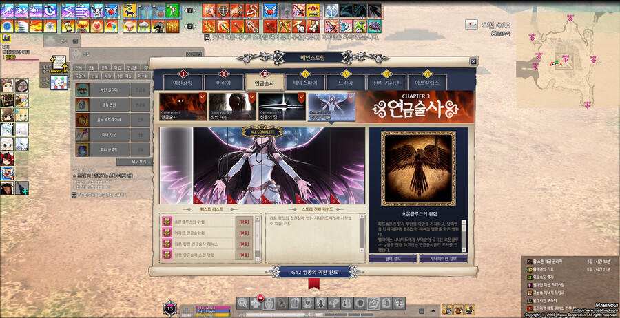Viewport: 620px width, 318px height.
Task: Click the level 15 badge emblem
Action: (x=171, y=308)
